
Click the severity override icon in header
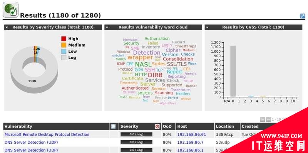[x=157, y=126]
